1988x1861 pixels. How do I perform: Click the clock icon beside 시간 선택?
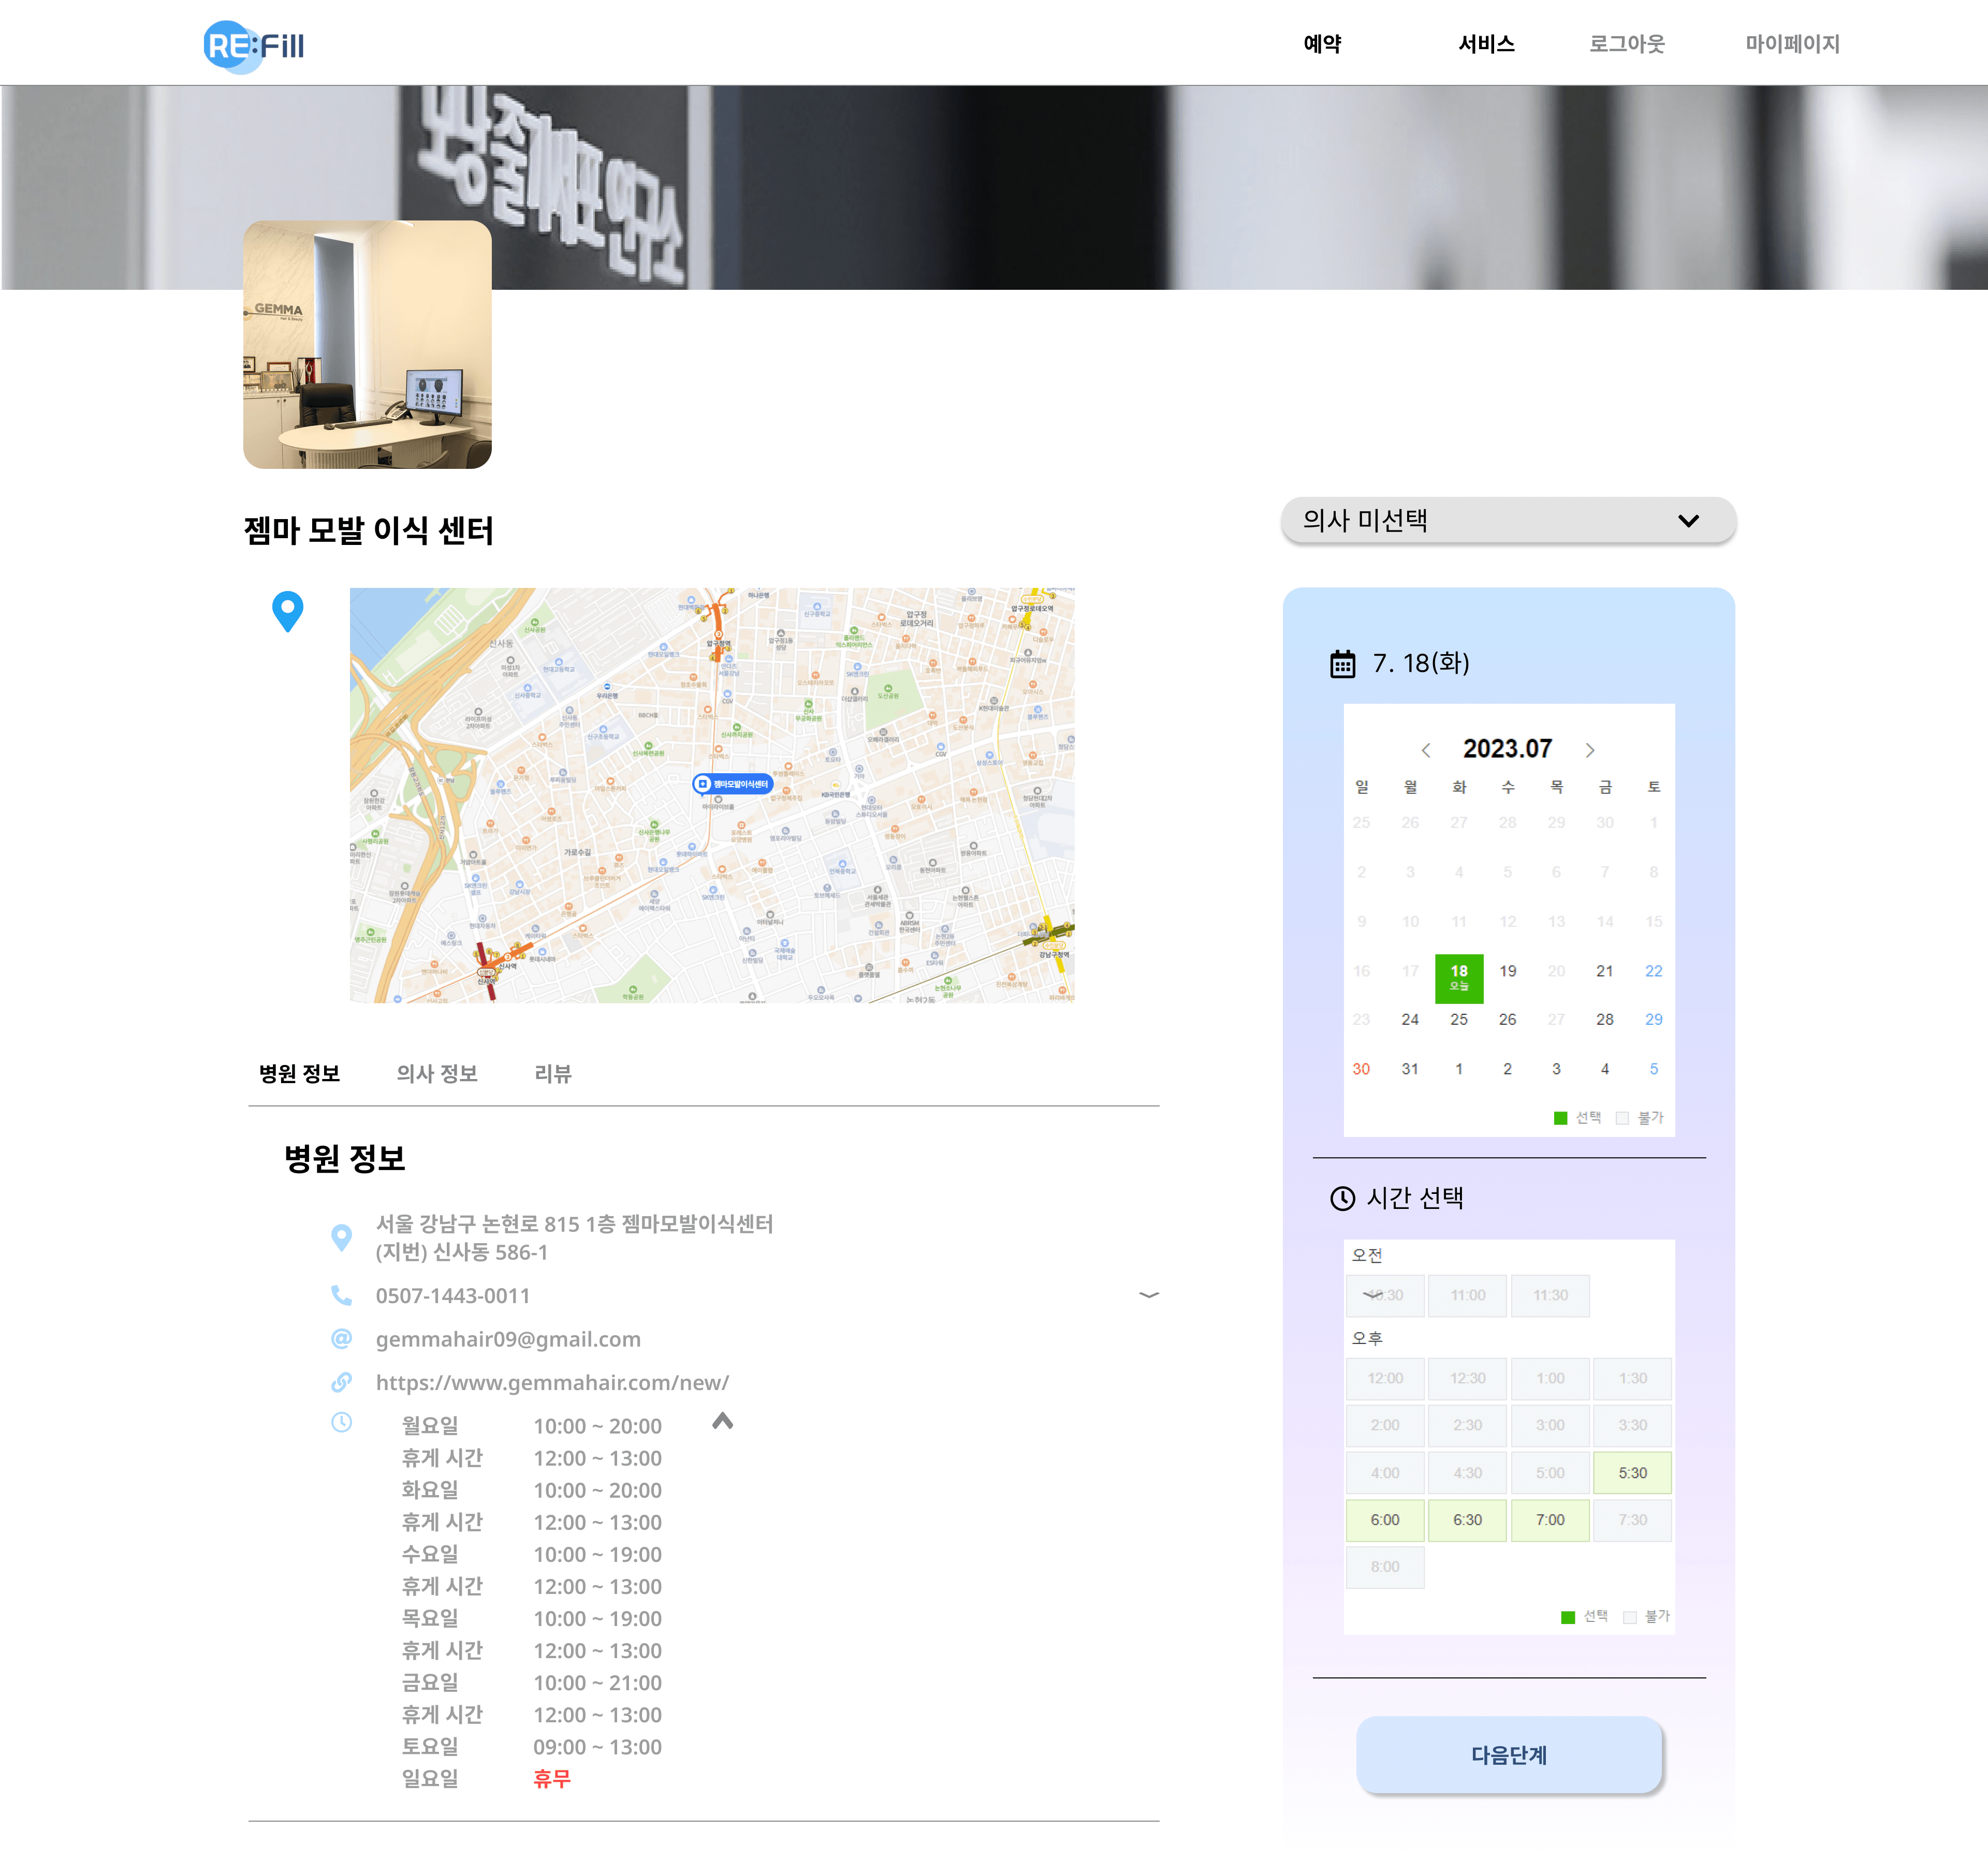point(1342,1199)
